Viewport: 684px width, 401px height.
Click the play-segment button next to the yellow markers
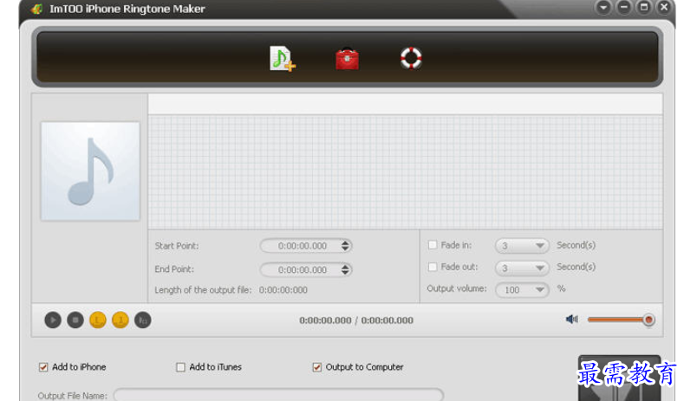pos(143,320)
